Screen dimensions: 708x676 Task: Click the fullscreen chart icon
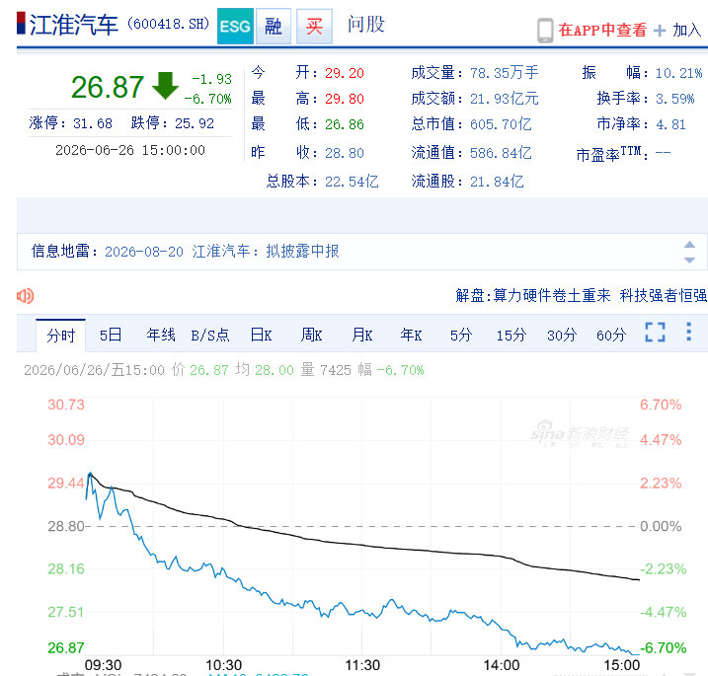tap(655, 333)
